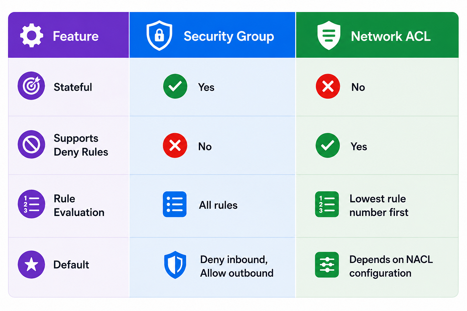The image size is (467, 311).
Task: Select the purple star Default icon
Action: 31,265
